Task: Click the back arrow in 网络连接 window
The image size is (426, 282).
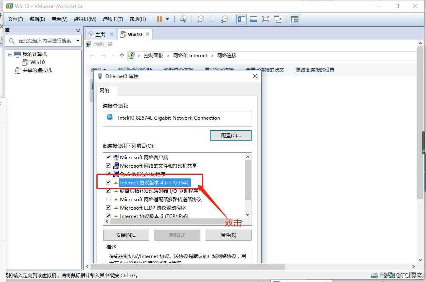Action: click(92, 56)
